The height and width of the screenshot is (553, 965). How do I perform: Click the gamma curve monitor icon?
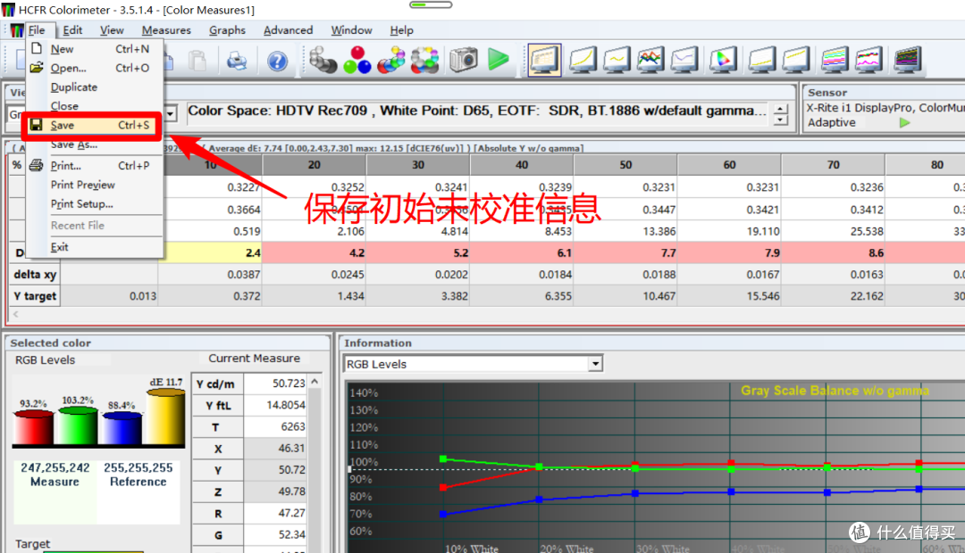583,61
